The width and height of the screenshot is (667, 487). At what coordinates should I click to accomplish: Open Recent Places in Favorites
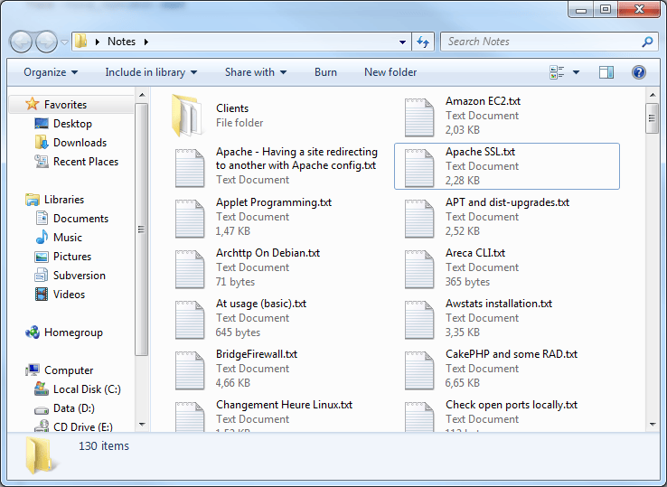tap(86, 162)
